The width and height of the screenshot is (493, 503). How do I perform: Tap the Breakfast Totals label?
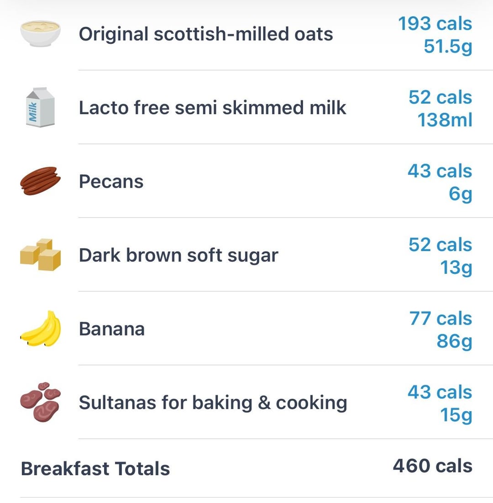coord(95,469)
